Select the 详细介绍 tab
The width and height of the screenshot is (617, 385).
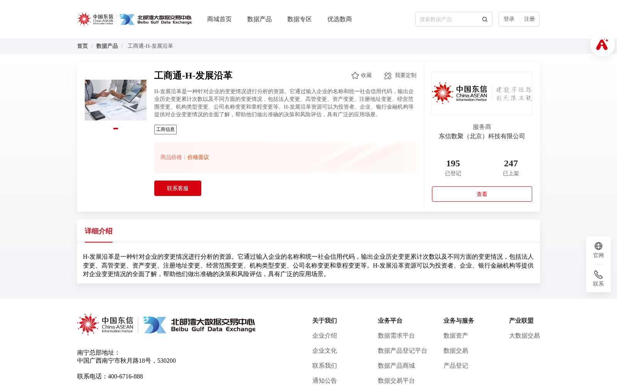99,231
